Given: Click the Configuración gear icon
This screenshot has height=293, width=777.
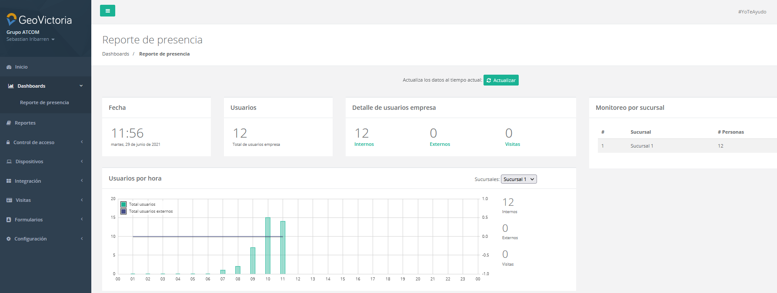Looking at the screenshot, I should click(x=9, y=239).
